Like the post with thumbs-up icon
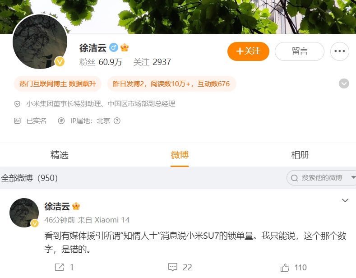This screenshot has height=278, width=356. click(285, 268)
